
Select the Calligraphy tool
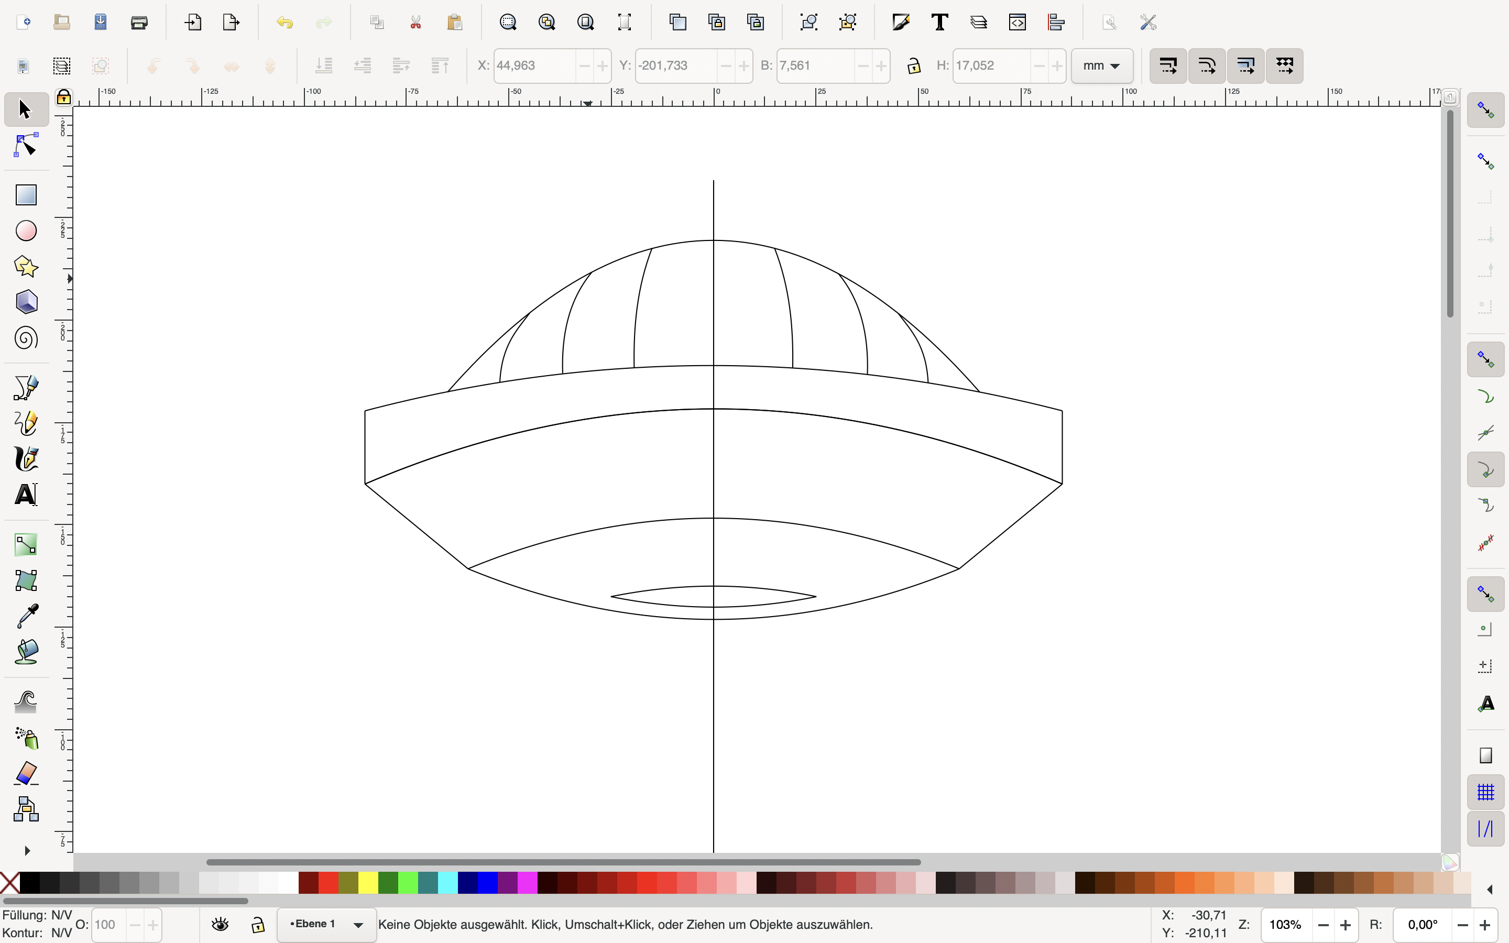click(26, 459)
